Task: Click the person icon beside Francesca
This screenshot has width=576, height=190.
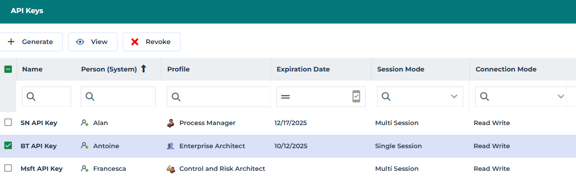Action: pyautogui.click(x=84, y=169)
